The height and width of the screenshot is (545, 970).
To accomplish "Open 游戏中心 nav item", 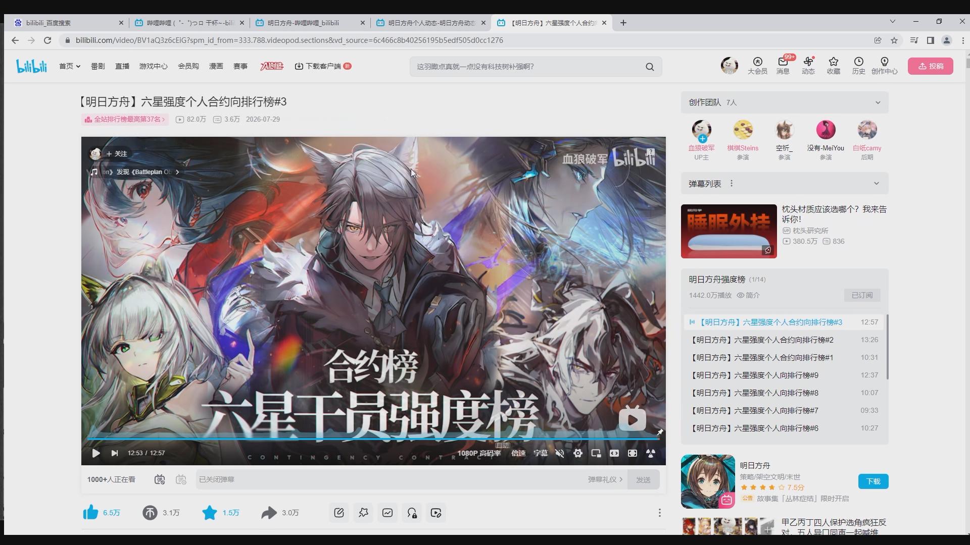I will tap(153, 66).
